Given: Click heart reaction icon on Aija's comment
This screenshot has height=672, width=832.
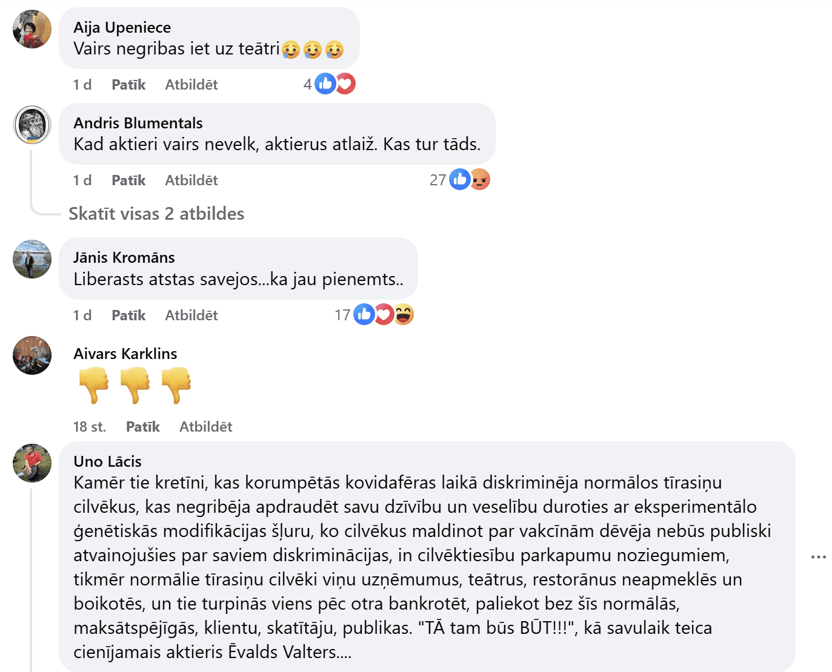Looking at the screenshot, I should tap(345, 84).
